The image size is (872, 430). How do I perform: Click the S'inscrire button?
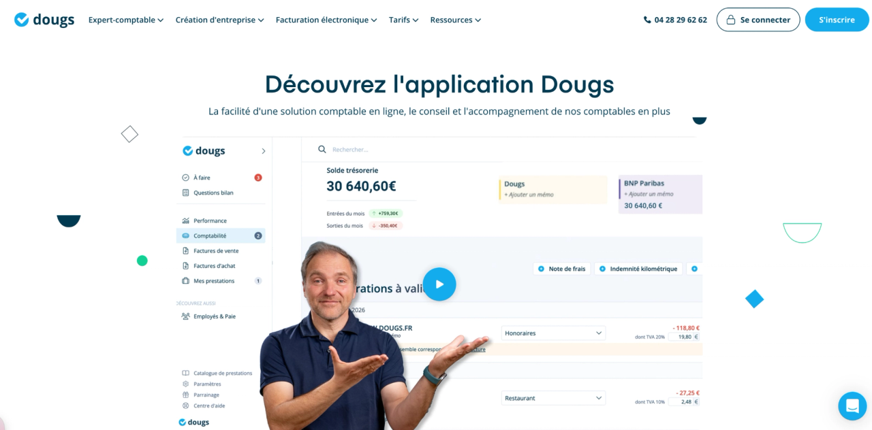click(x=837, y=20)
